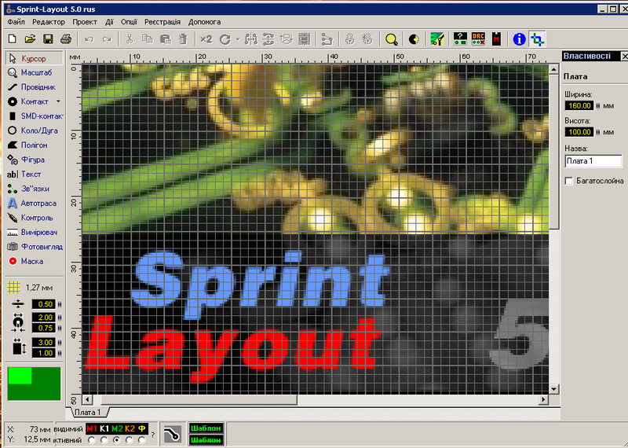Select the Маска solder mask tool
This screenshot has width=628, height=448.
pos(34,261)
